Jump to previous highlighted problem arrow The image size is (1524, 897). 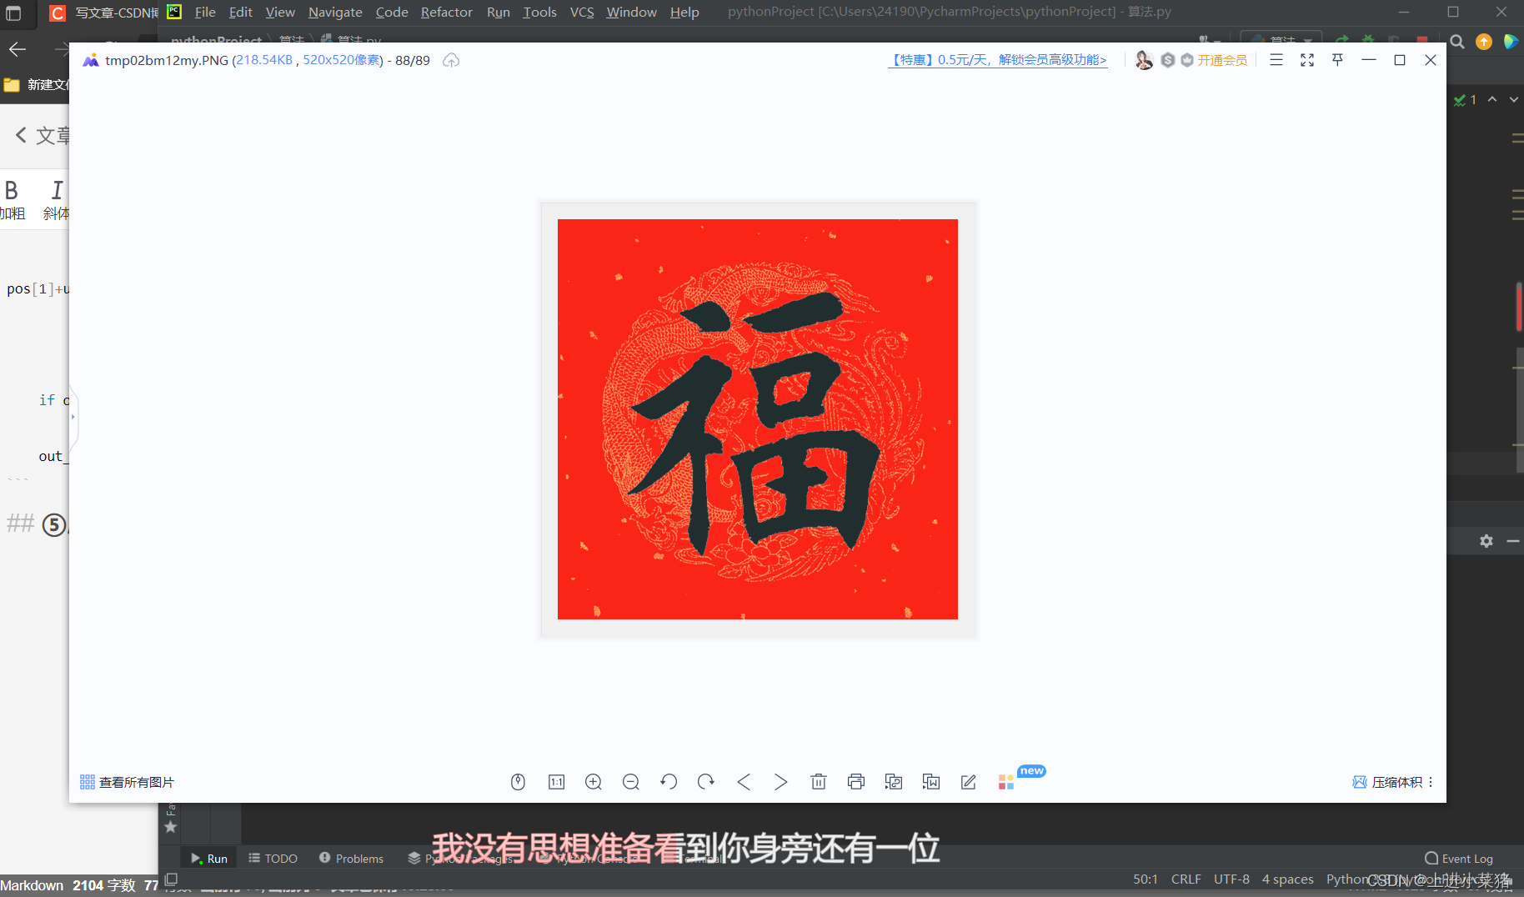(1492, 99)
